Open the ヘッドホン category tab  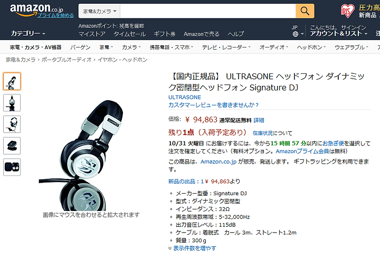pyautogui.click(x=311, y=47)
